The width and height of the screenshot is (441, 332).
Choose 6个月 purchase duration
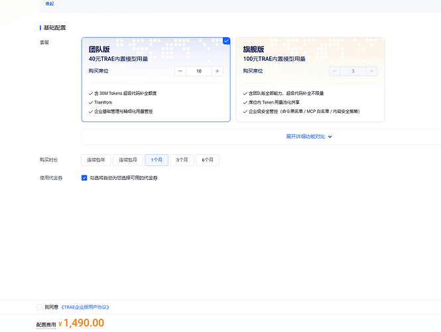click(208, 160)
